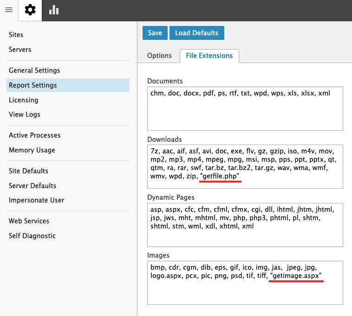Open the Licensing page
The image size is (352, 316).
pos(24,100)
